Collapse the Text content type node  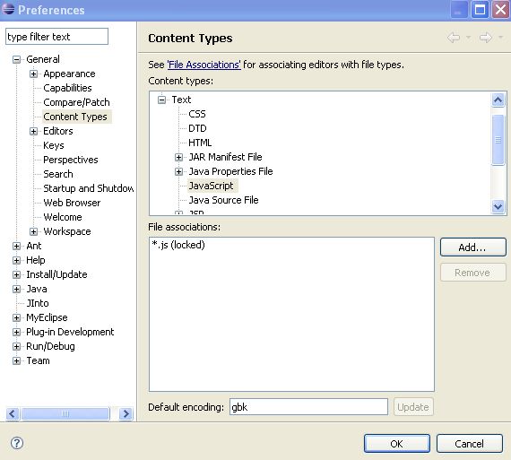pos(161,100)
